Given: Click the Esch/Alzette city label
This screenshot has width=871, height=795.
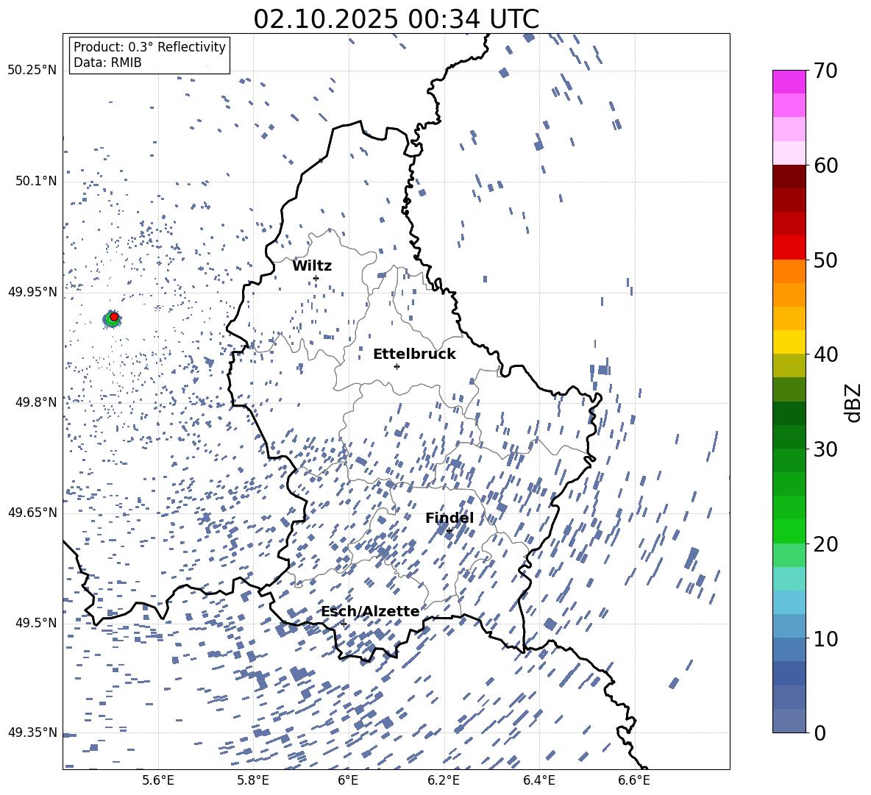Looking at the screenshot, I should click(x=370, y=611).
